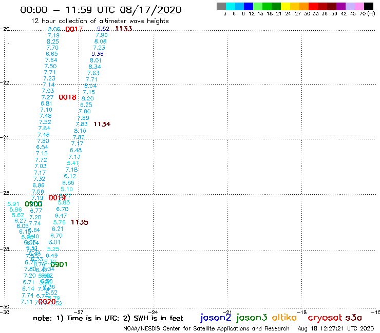This screenshot has width=380, height=333.
Task: Click the s3a legend label
Action: tap(354, 318)
